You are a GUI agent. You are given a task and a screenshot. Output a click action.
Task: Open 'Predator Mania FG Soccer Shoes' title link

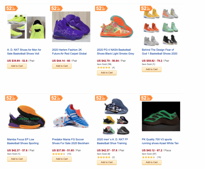click(71, 141)
